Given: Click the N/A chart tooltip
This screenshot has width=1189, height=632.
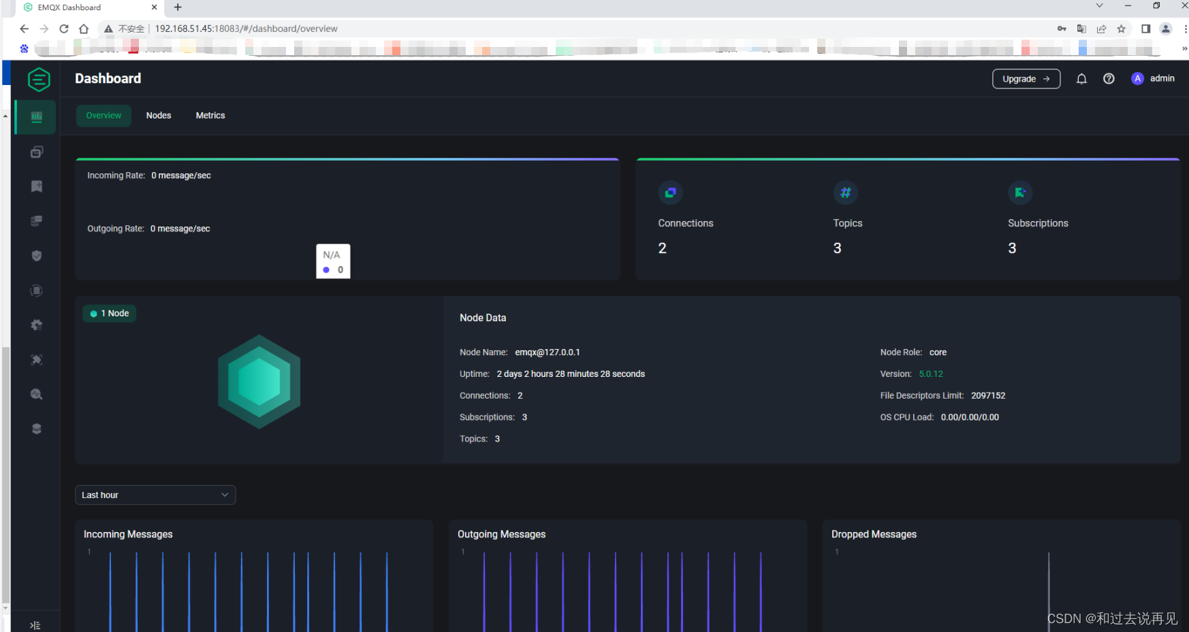Looking at the screenshot, I should pyautogui.click(x=333, y=261).
